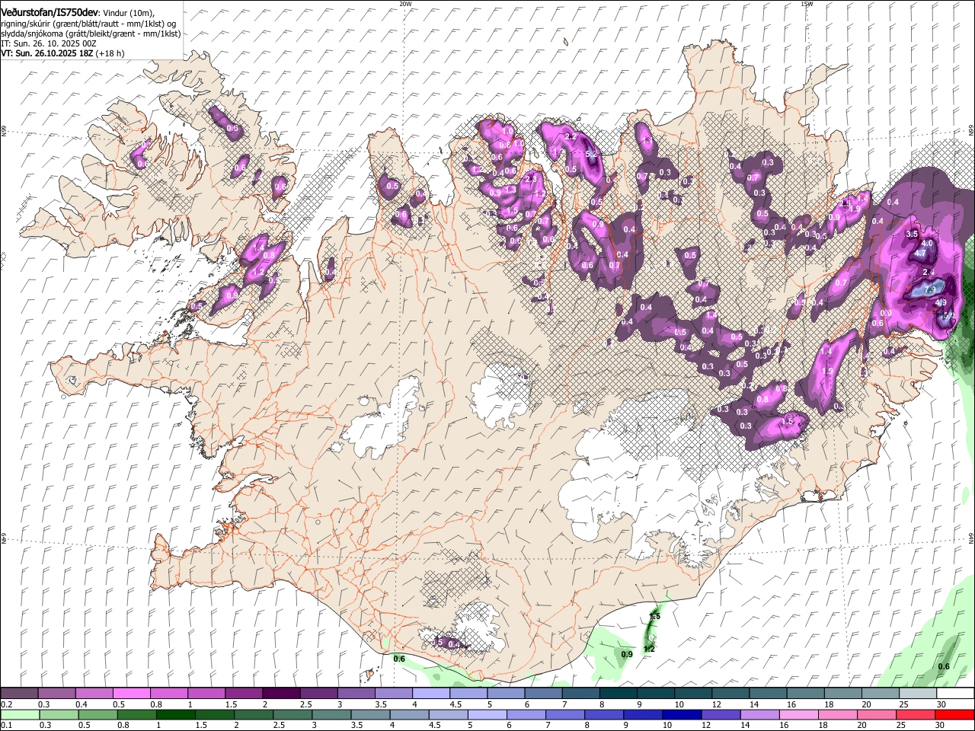
Task: Click the 2.2 snowfall value in the north
Action: pos(571,136)
